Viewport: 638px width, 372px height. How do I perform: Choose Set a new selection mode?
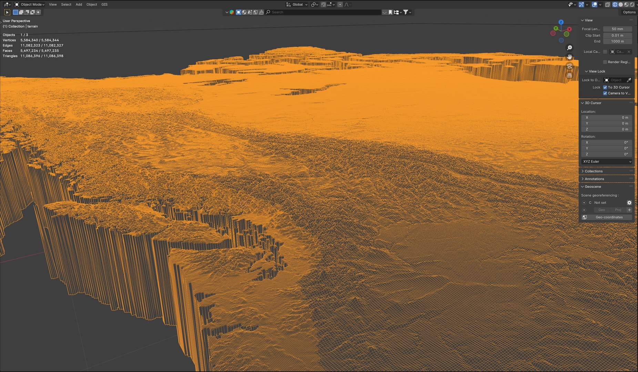[16, 12]
